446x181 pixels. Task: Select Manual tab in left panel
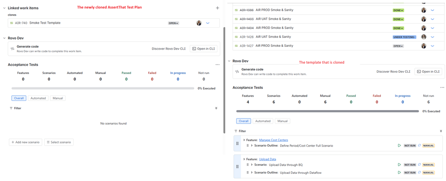[58, 98]
